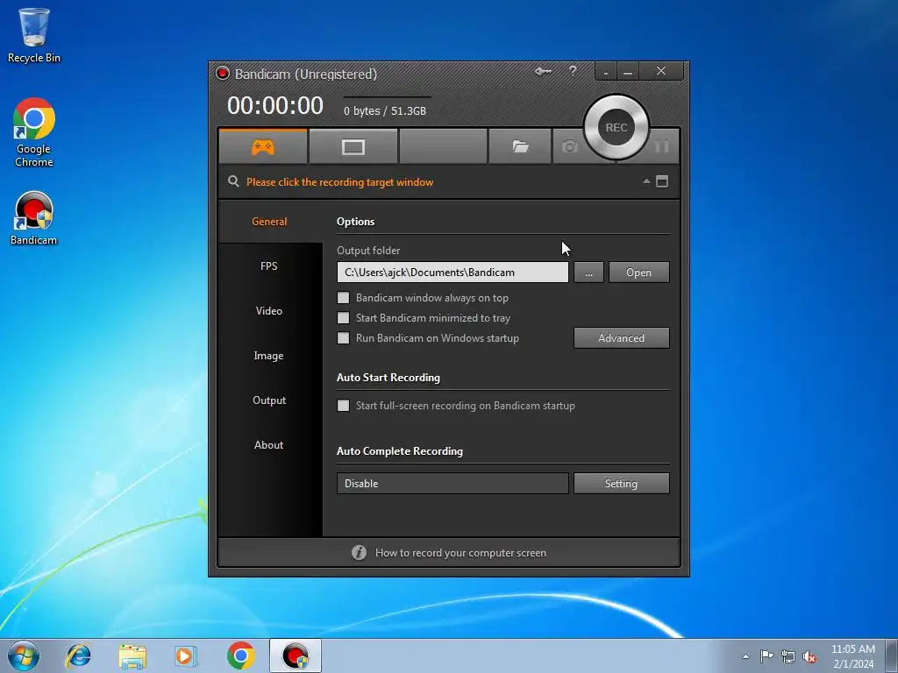Launch Internet Explorer from the taskbar
The height and width of the screenshot is (673, 898).
coord(78,655)
